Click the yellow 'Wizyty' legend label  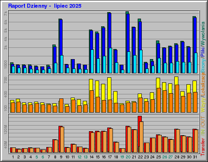[203, 105]
